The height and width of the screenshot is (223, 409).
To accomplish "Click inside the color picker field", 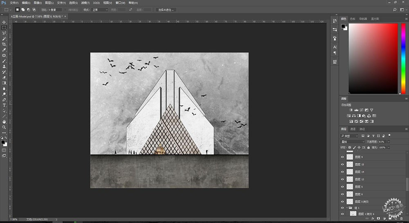I will (x=373, y=59).
